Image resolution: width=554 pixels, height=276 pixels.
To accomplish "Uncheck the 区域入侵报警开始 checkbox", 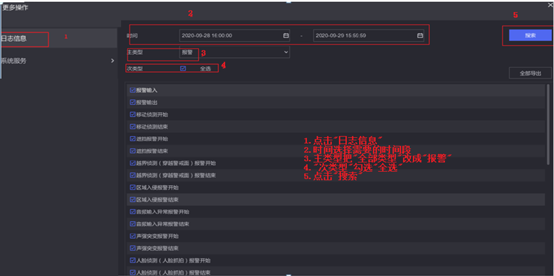I will 132,187.
